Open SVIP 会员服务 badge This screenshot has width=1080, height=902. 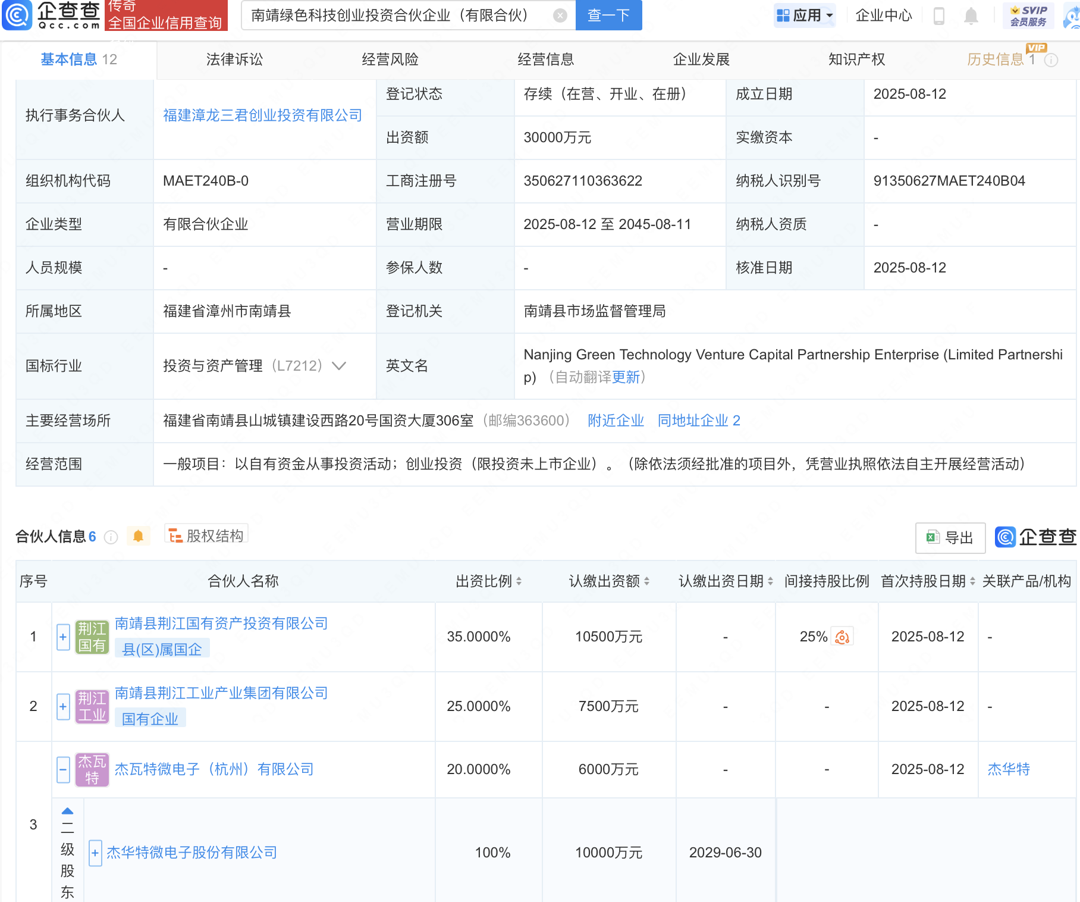(1028, 15)
